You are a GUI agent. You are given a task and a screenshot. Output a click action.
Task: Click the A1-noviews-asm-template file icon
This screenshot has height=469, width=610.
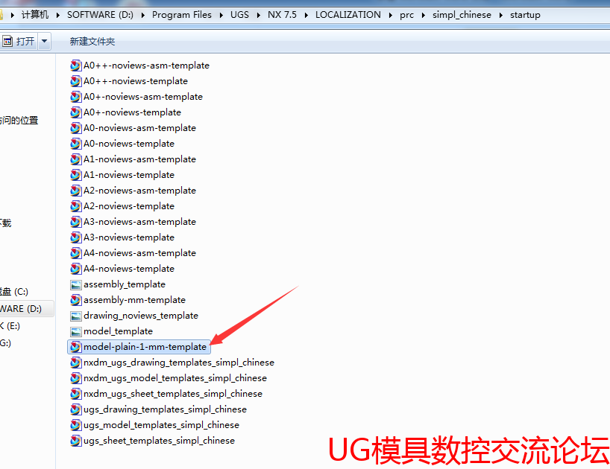point(76,159)
